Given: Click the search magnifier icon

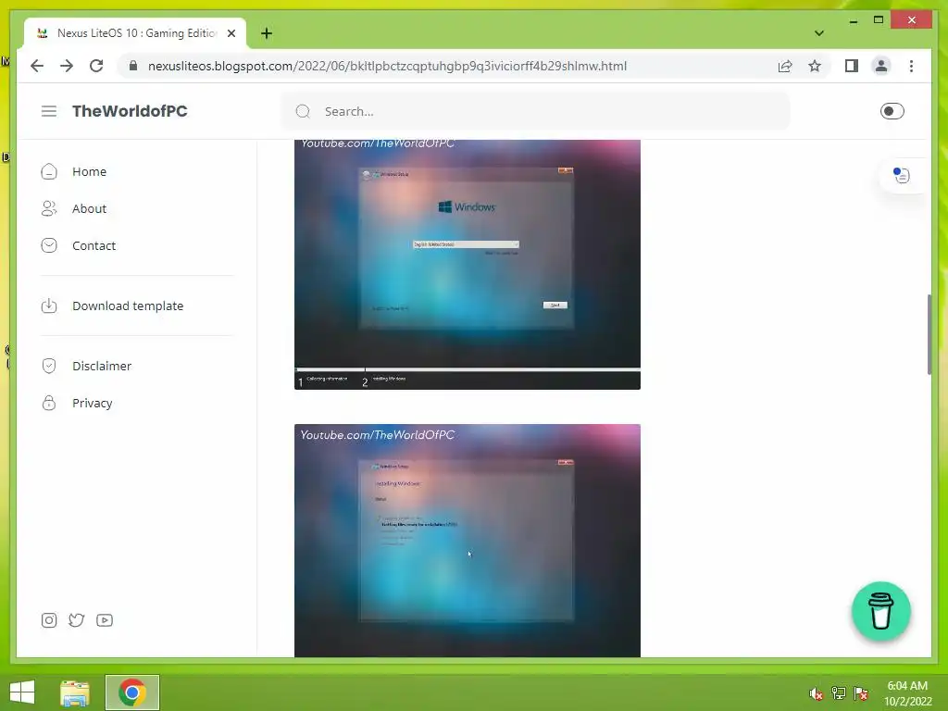Looking at the screenshot, I should pyautogui.click(x=303, y=111).
